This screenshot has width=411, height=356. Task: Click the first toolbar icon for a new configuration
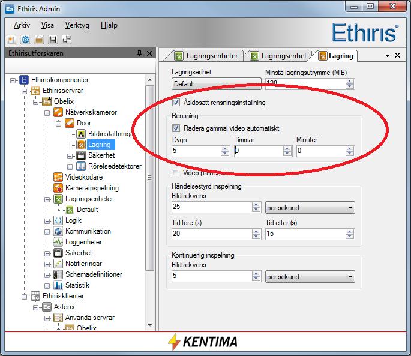11,40
